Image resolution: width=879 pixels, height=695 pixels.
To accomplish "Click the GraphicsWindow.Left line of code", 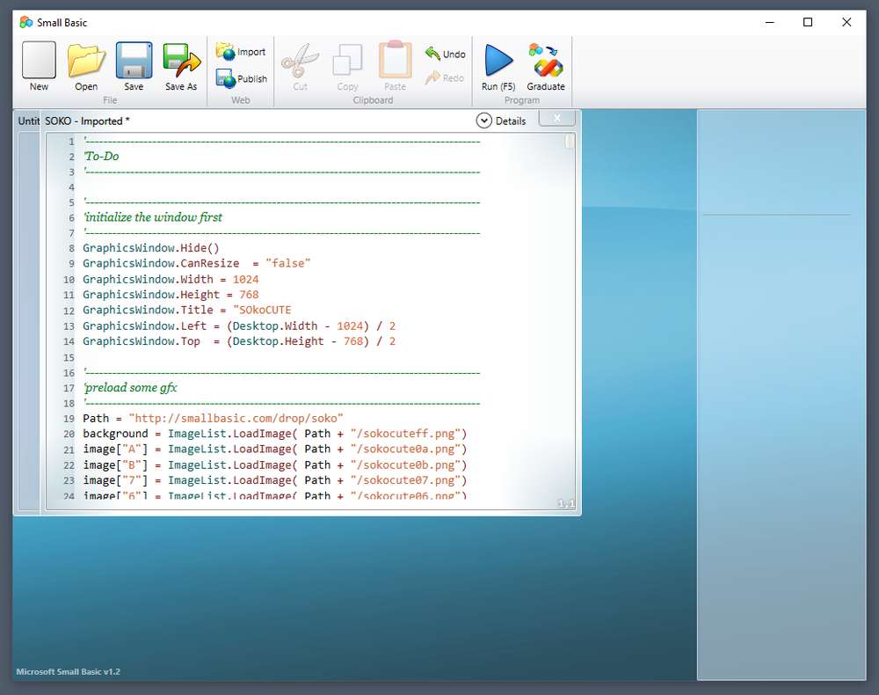I will pos(239,326).
